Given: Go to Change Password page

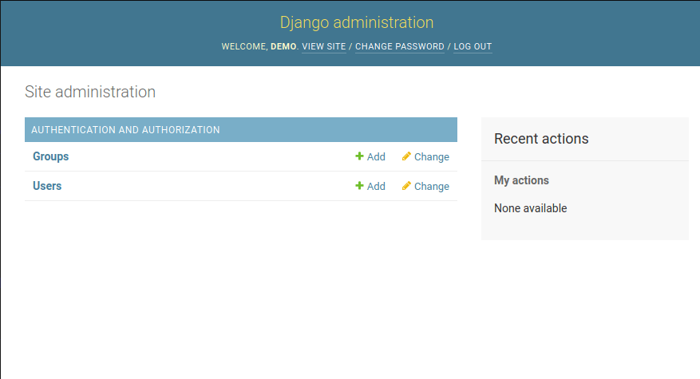Looking at the screenshot, I should [x=399, y=47].
